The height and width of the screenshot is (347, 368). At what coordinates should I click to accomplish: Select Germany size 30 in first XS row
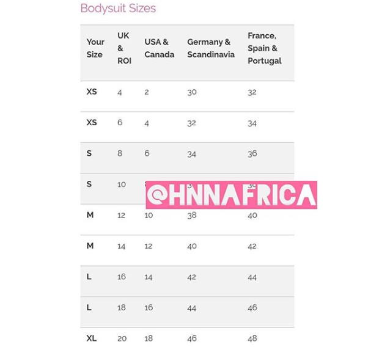tap(192, 92)
